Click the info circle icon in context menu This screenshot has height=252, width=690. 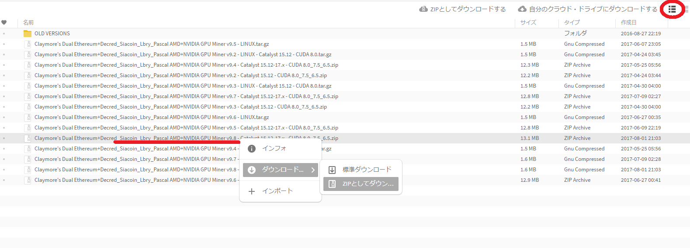252,149
